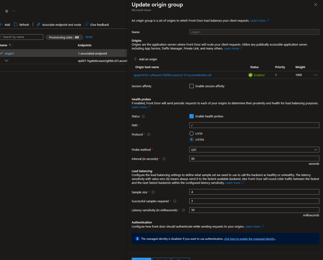The width and height of the screenshot is (323, 260).
Task: Click the info icon next to Interval
Action: tap(164, 159)
